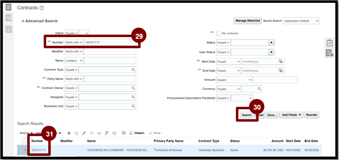
Task: Click the Business Unit search magnifier
Action: point(133,106)
